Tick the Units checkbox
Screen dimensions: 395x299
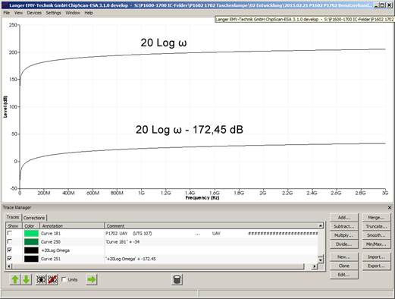pyautogui.click(x=64, y=279)
